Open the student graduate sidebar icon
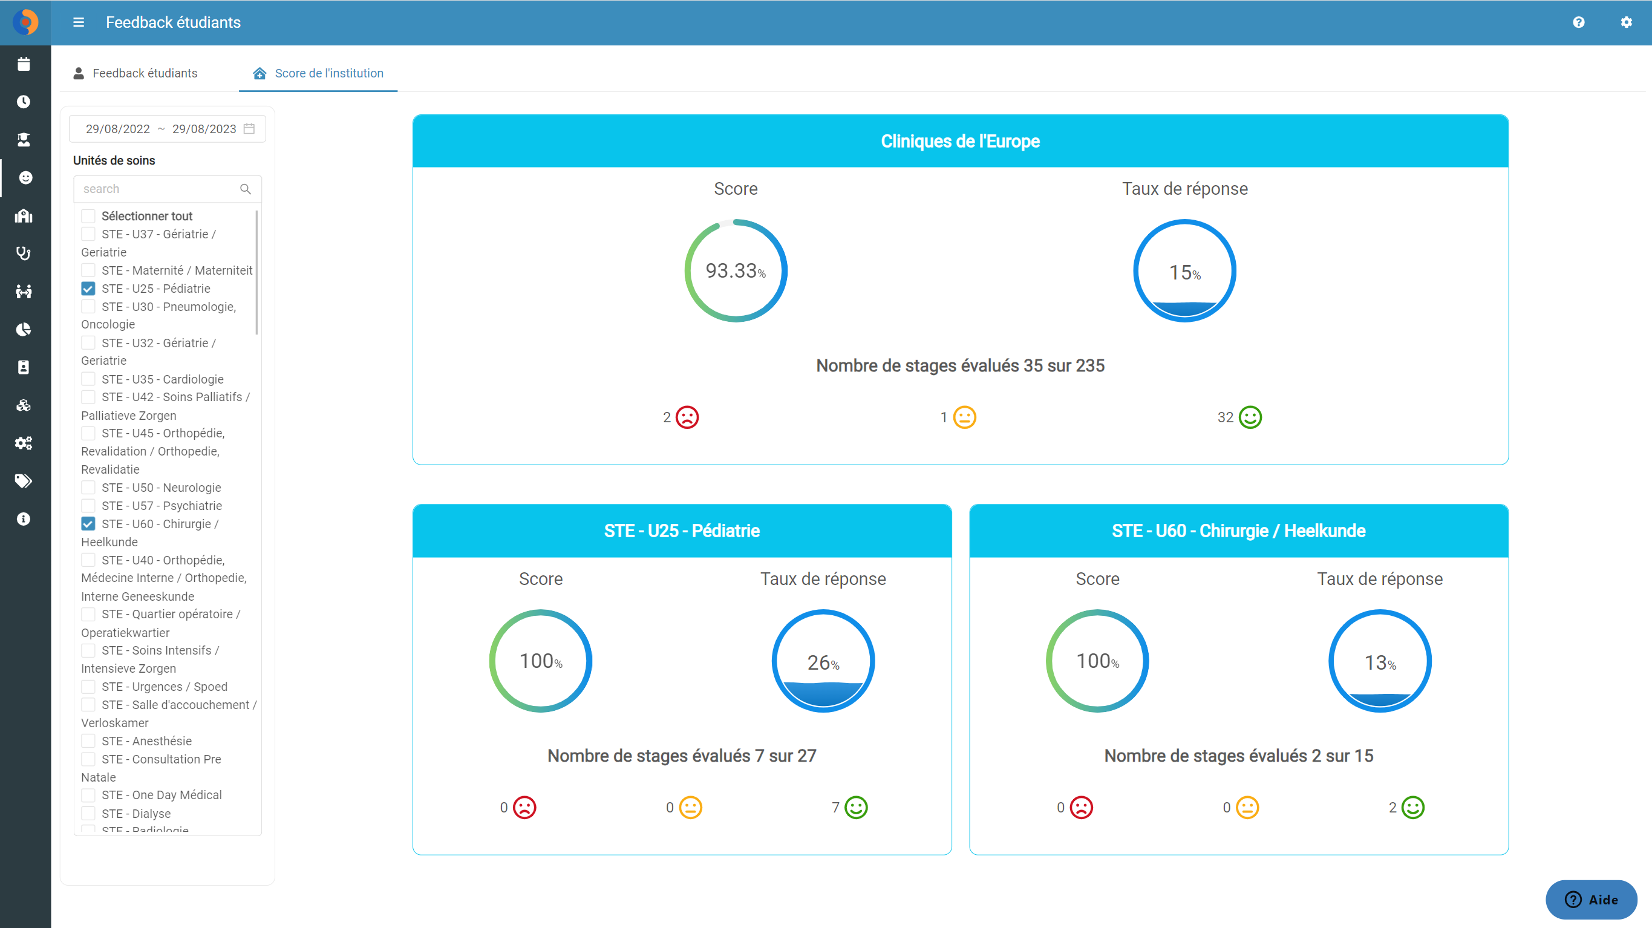Viewport: 1652px width, 928px height. click(x=24, y=139)
